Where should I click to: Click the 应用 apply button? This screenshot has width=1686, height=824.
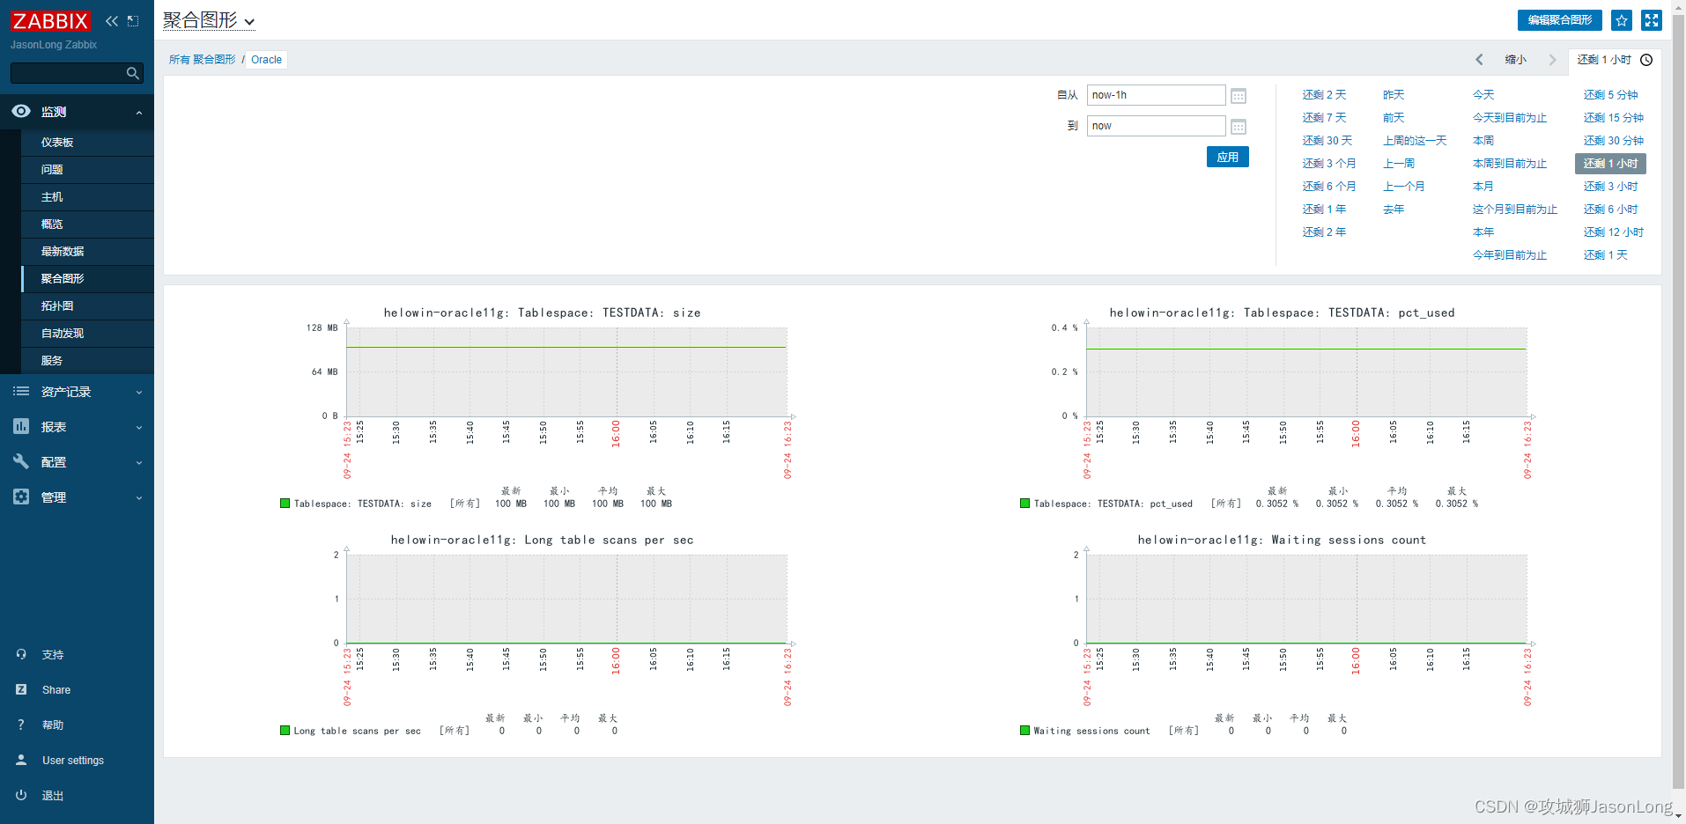pyautogui.click(x=1227, y=157)
